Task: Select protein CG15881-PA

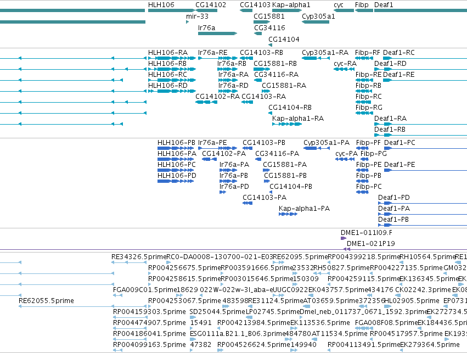Action: pos(266,170)
